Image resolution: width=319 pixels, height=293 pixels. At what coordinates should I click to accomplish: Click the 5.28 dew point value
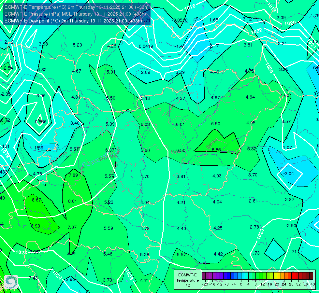144,255
